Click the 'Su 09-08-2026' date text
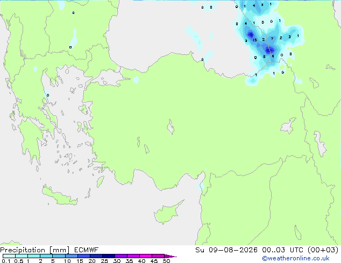Screen dimensions: 341x263 pos(226,250)
